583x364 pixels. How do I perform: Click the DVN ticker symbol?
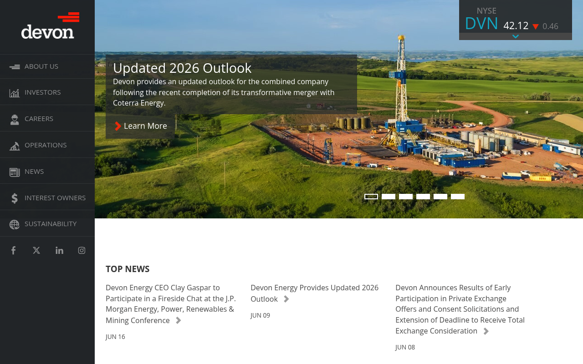tap(481, 24)
